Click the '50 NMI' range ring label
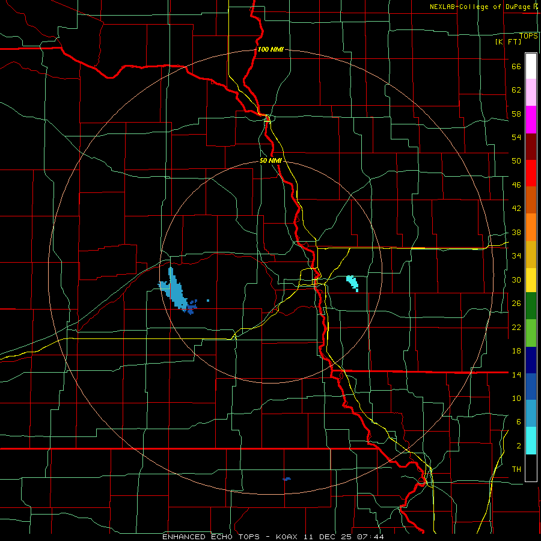The width and height of the screenshot is (541, 541). coord(270,160)
